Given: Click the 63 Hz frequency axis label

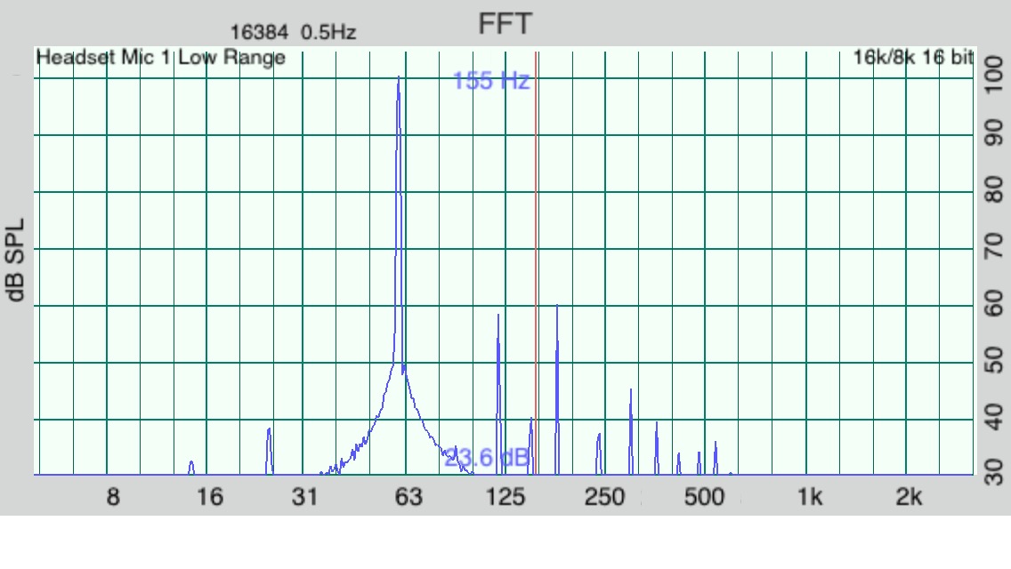Looking at the screenshot, I should point(408,497).
